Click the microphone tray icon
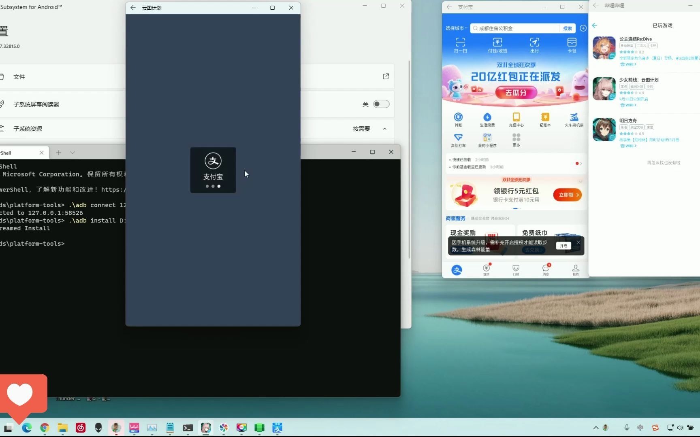 [x=627, y=428]
